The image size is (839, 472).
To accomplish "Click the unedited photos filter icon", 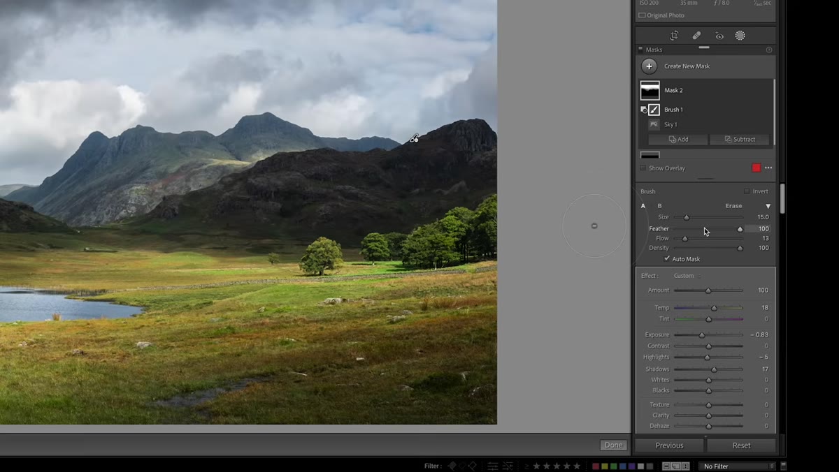I will 508,466.
